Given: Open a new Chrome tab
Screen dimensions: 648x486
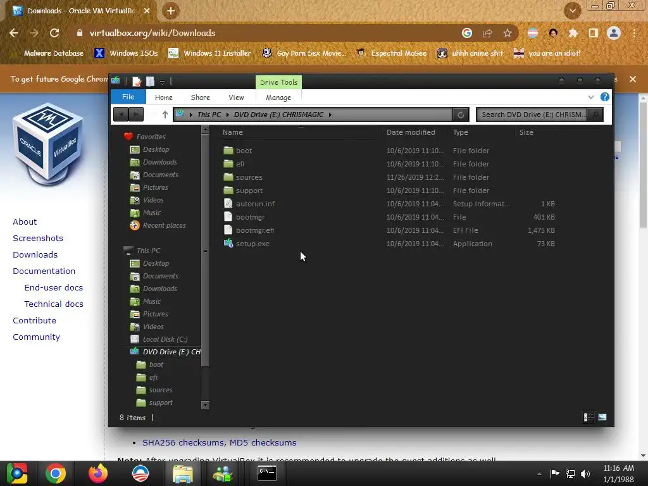Looking at the screenshot, I should coord(171,11).
